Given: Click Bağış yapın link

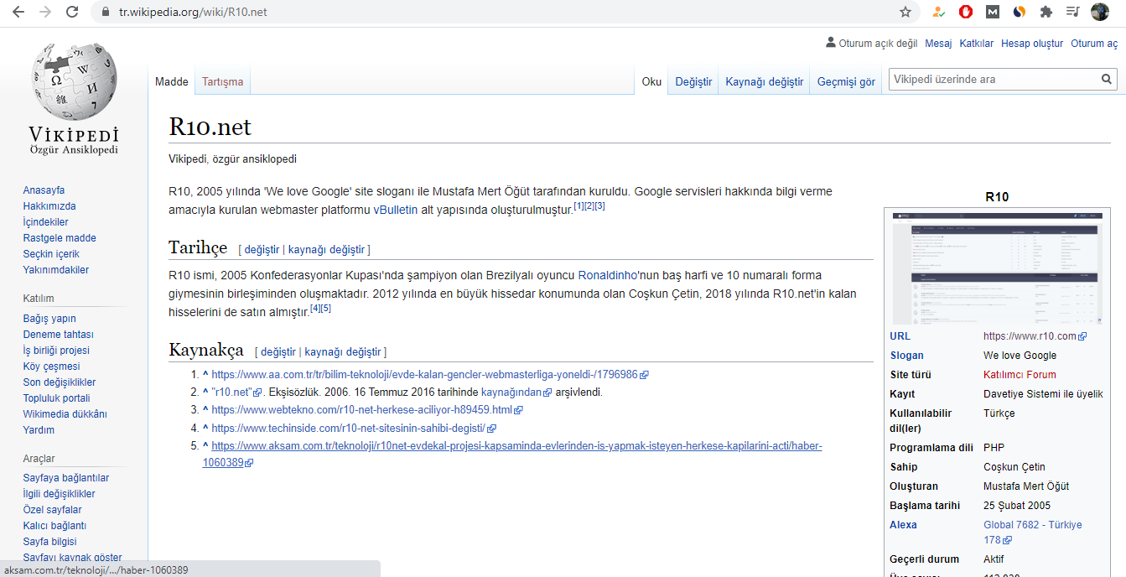Looking at the screenshot, I should tap(49, 319).
